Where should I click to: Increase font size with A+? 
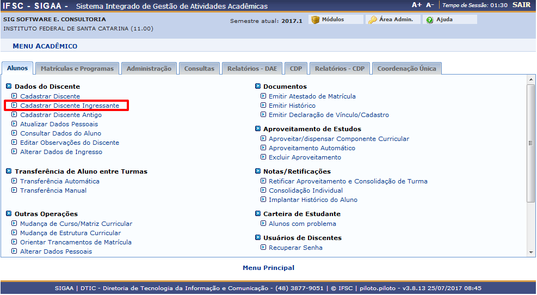tap(417, 5)
